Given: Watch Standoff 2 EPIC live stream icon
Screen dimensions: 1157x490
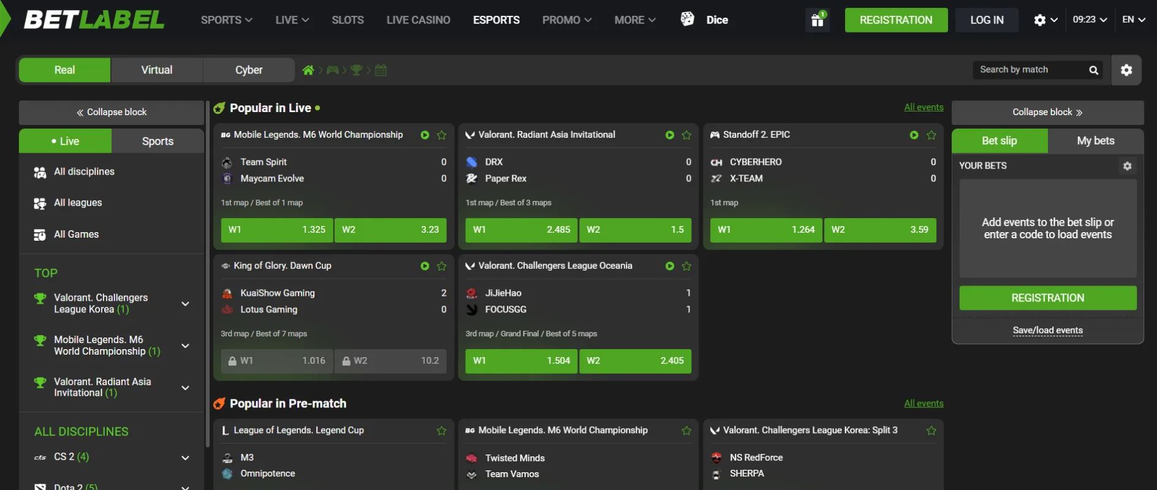Looking at the screenshot, I should click(x=914, y=135).
